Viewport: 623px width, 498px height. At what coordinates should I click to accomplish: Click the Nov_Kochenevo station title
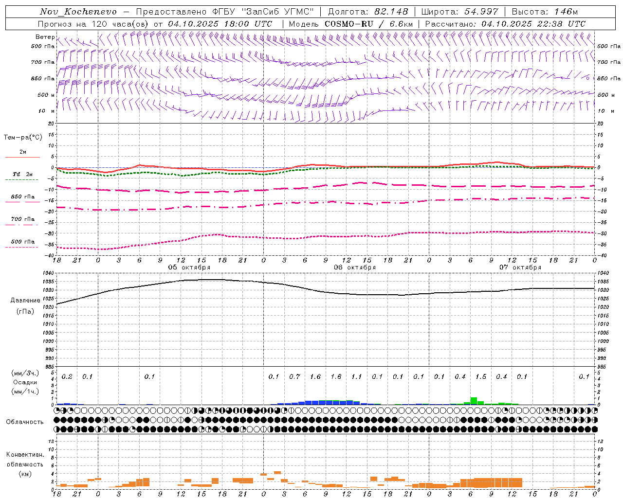(78, 12)
